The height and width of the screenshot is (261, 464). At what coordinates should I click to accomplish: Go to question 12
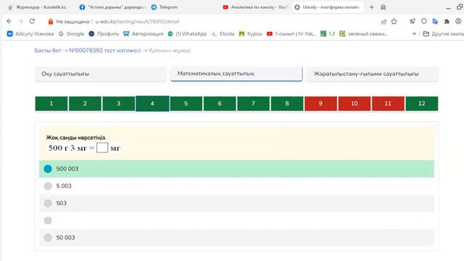422,104
